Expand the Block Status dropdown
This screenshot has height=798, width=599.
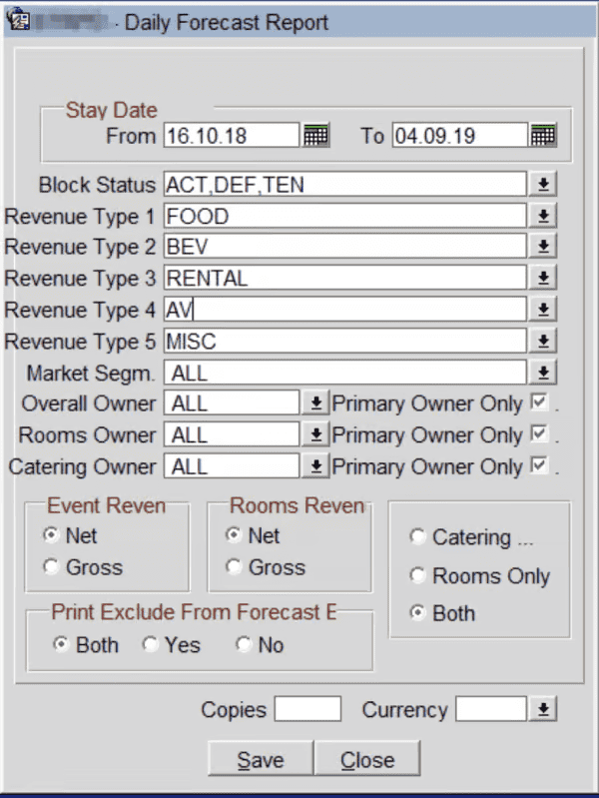click(x=543, y=185)
